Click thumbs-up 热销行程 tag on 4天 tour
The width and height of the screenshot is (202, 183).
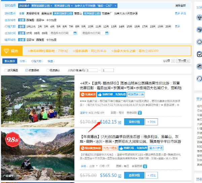coord(112,95)
